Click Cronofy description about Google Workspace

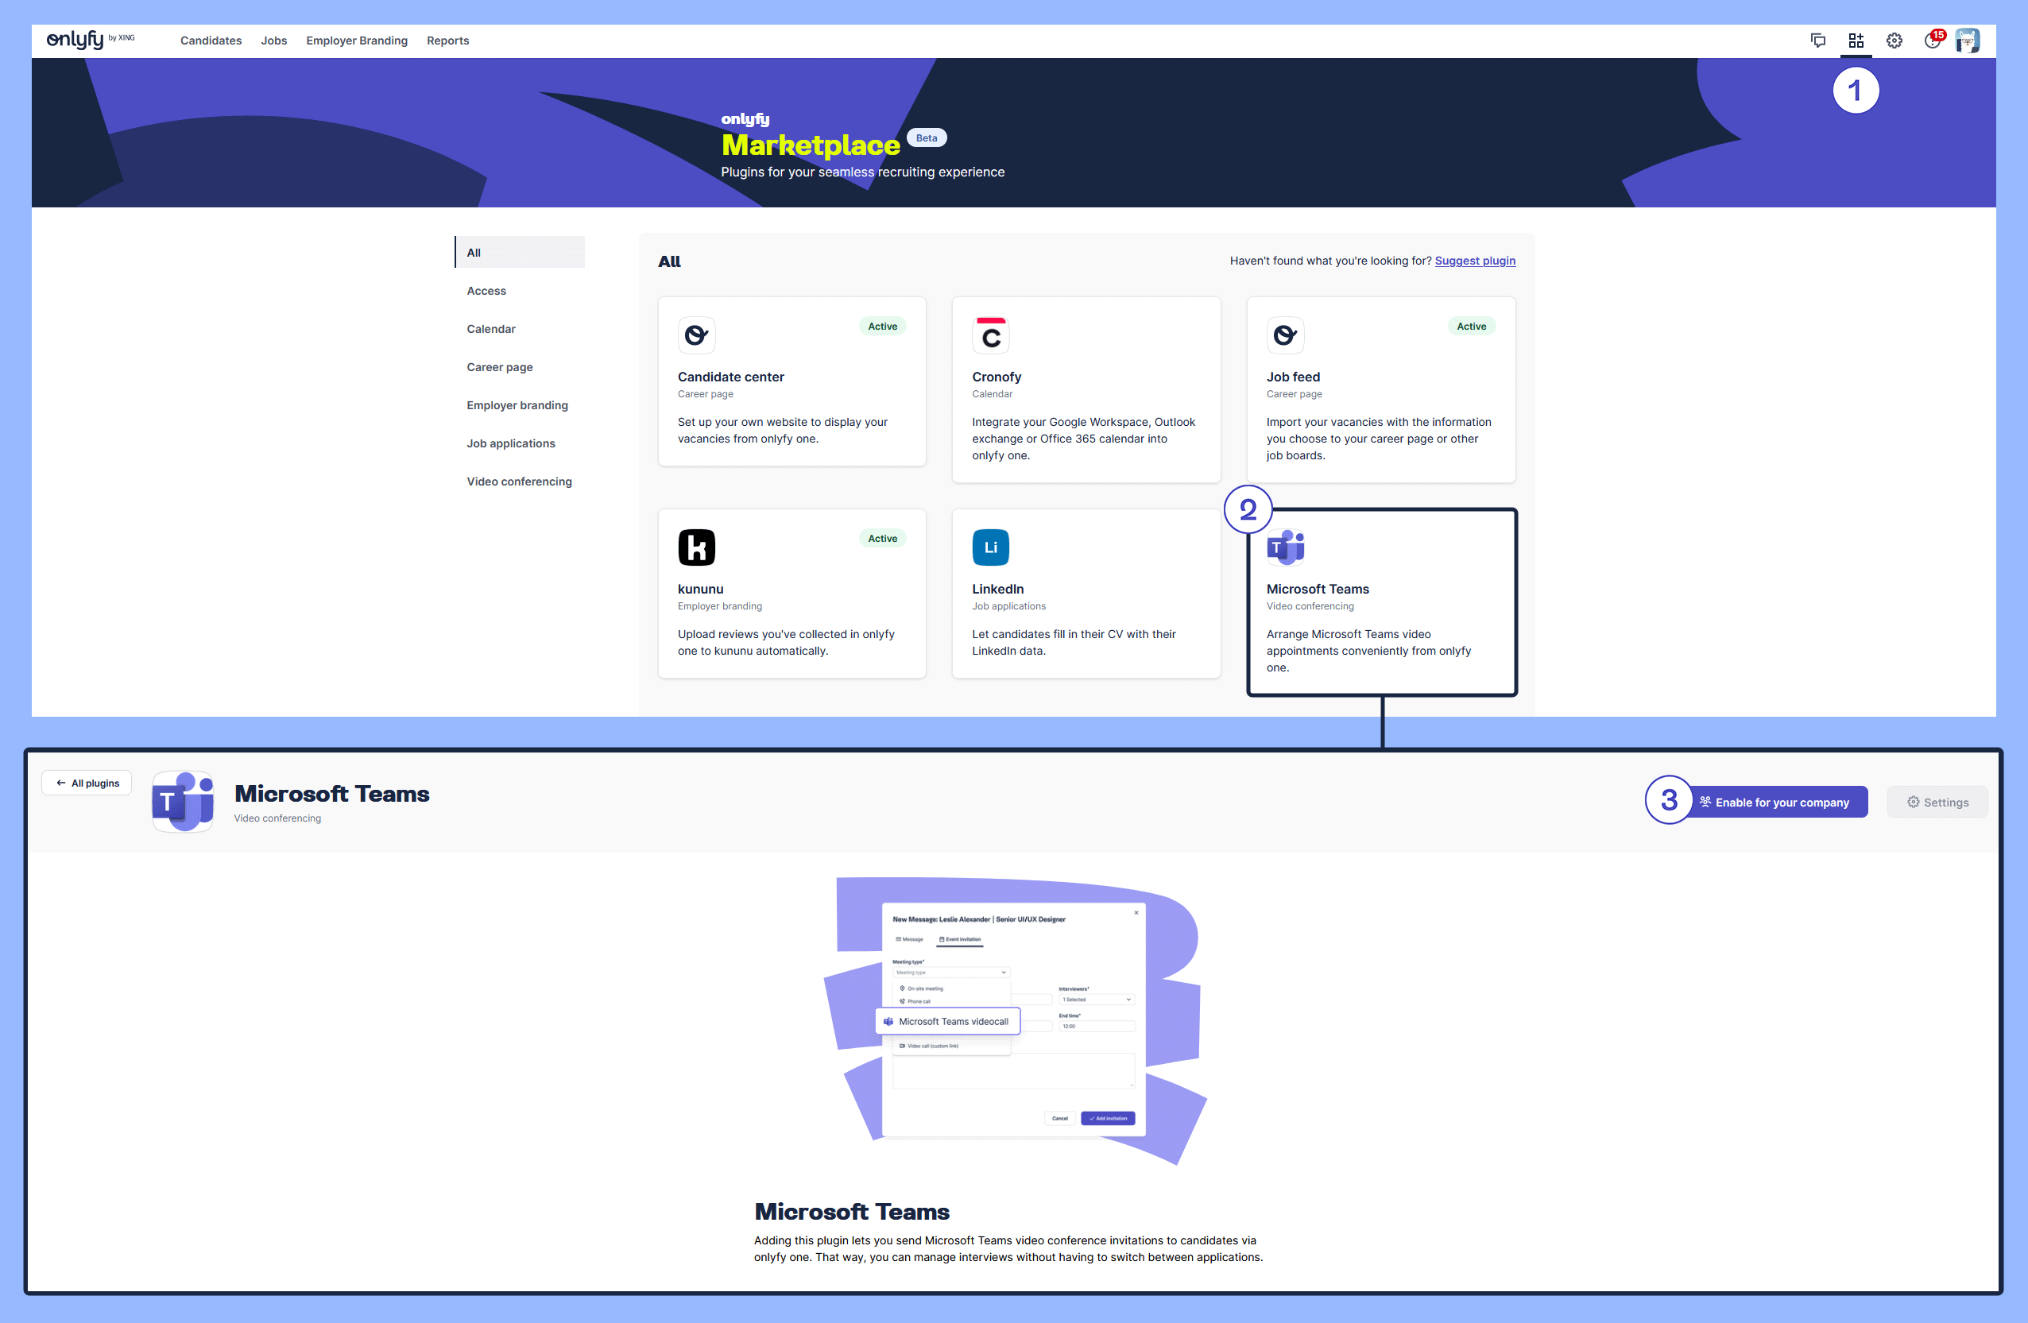click(1083, 439)
